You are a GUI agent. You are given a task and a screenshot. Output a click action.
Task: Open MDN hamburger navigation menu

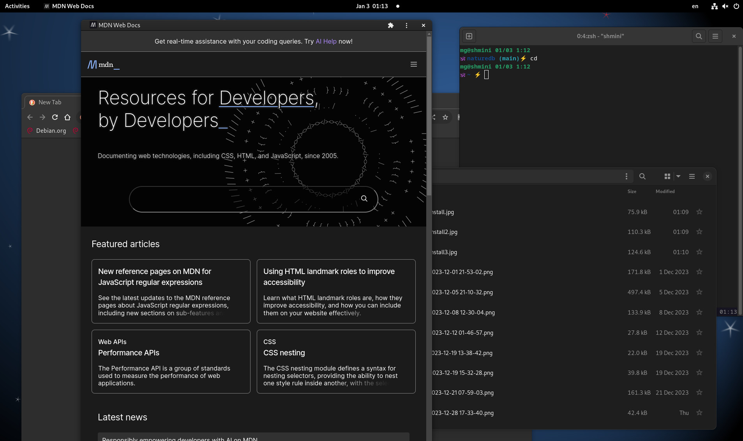click(x=414, y=64)
